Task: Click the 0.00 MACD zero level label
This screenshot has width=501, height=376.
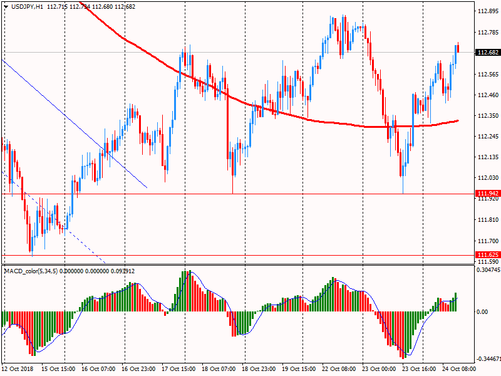Action: point(482,312)
